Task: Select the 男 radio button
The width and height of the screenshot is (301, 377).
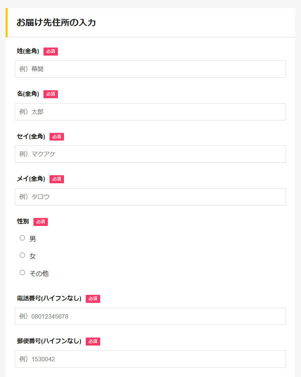Action: [x=23, y=238]
